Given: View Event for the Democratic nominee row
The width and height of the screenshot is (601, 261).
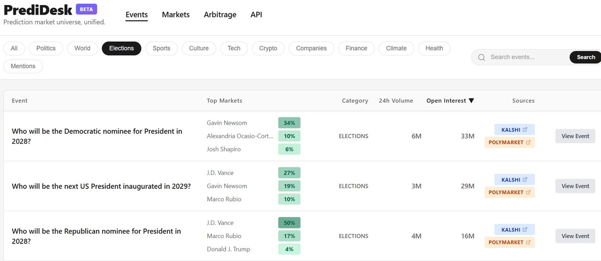Looking at the screenshot, I should tap(575, 136).
